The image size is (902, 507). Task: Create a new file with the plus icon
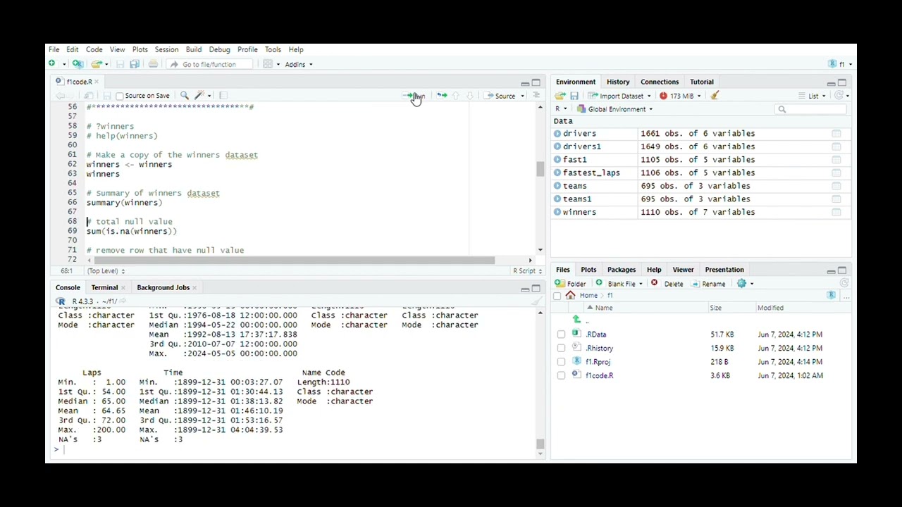52,64
